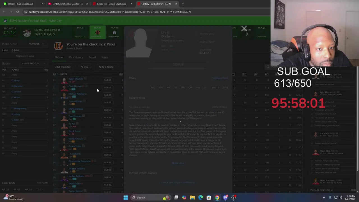Click the Bengals team logo icon
The image size is (359, 202).
coord(58,46)
